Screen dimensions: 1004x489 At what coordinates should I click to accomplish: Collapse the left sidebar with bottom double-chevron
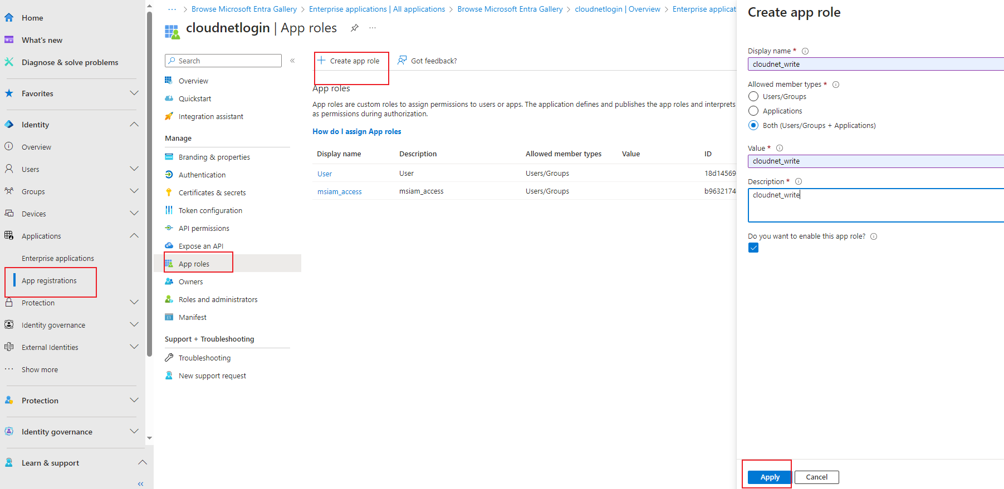pyautogui.click(x=140, y=484)
